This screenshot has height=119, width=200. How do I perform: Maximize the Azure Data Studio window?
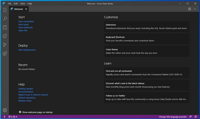coord(187,4)
